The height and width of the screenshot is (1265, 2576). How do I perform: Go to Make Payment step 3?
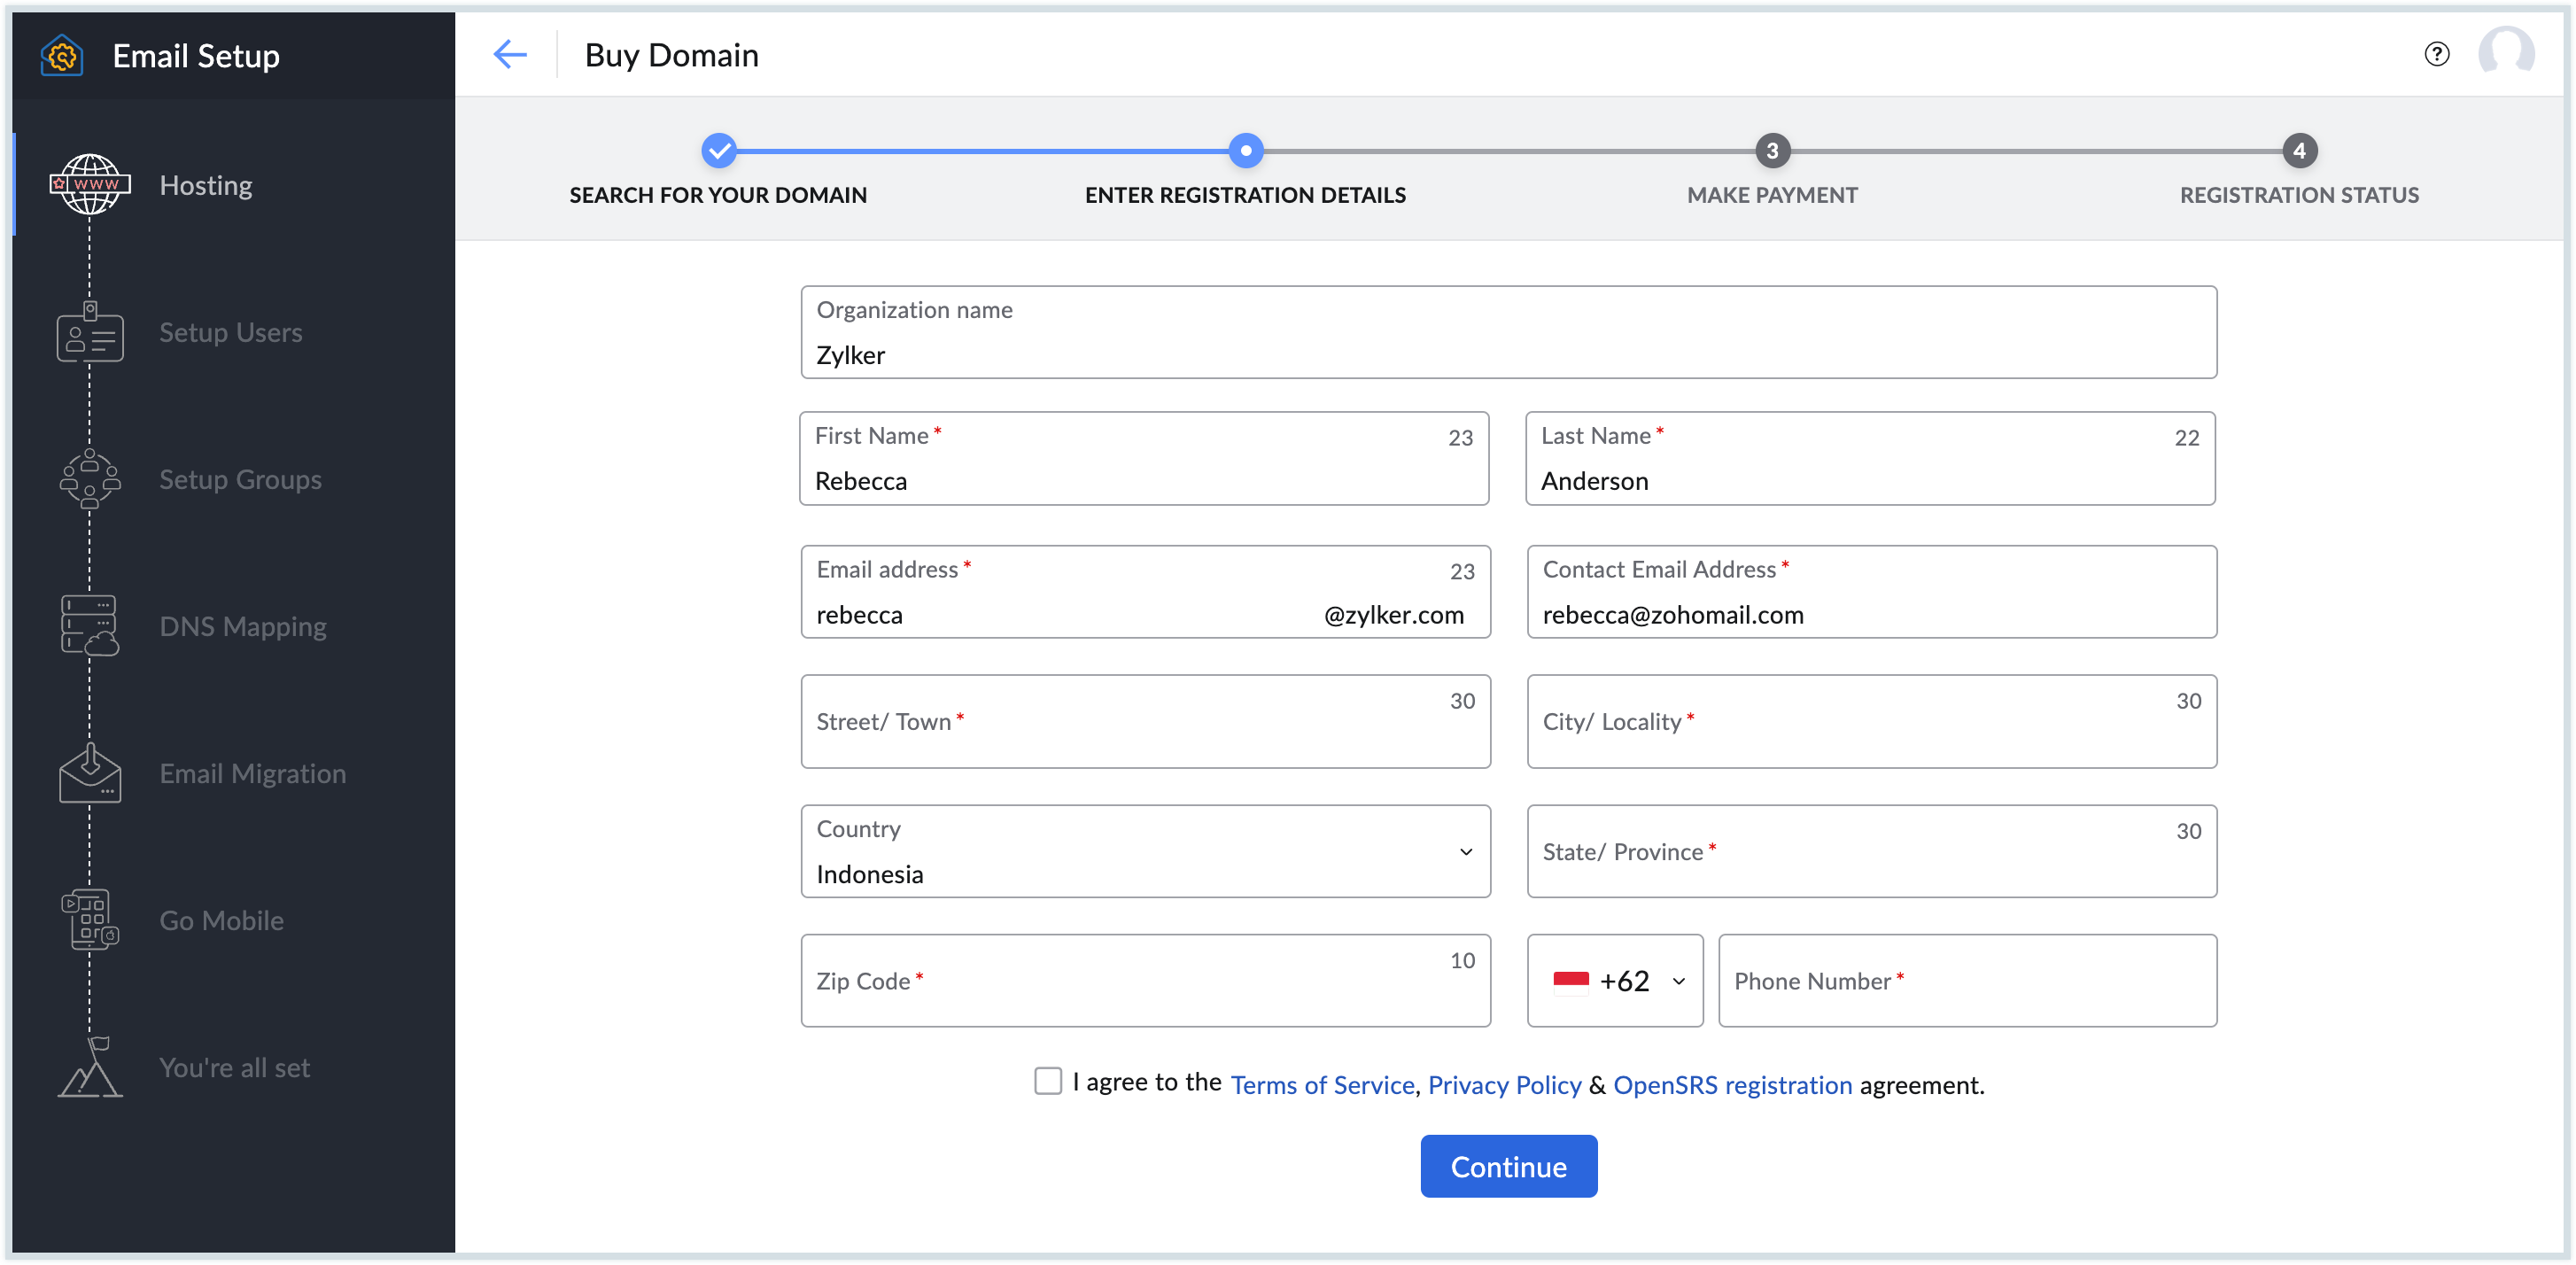point(1771,151)
